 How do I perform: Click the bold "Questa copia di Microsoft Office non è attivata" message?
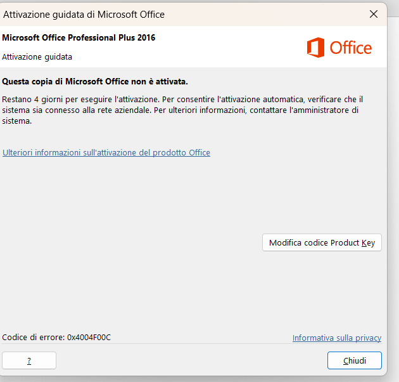(x=95, y=82)
